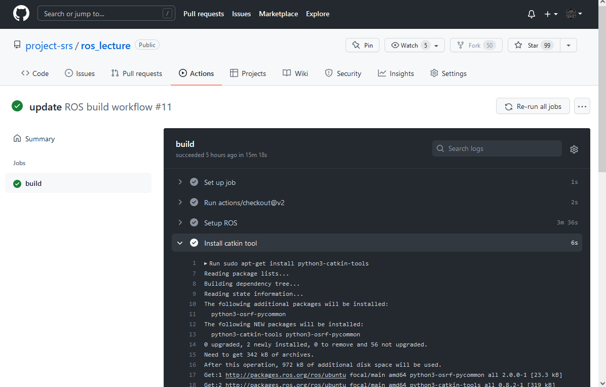Open Issues in top navigation
Screen dimensions: 606x387
tap(241, 14)
